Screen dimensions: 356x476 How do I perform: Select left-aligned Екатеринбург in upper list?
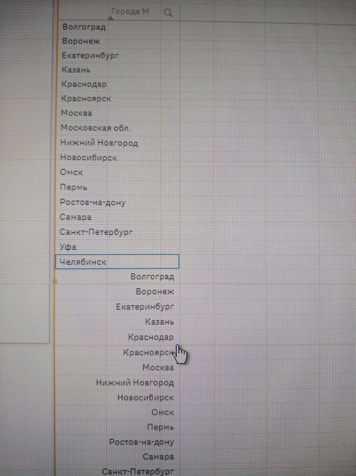90,55
